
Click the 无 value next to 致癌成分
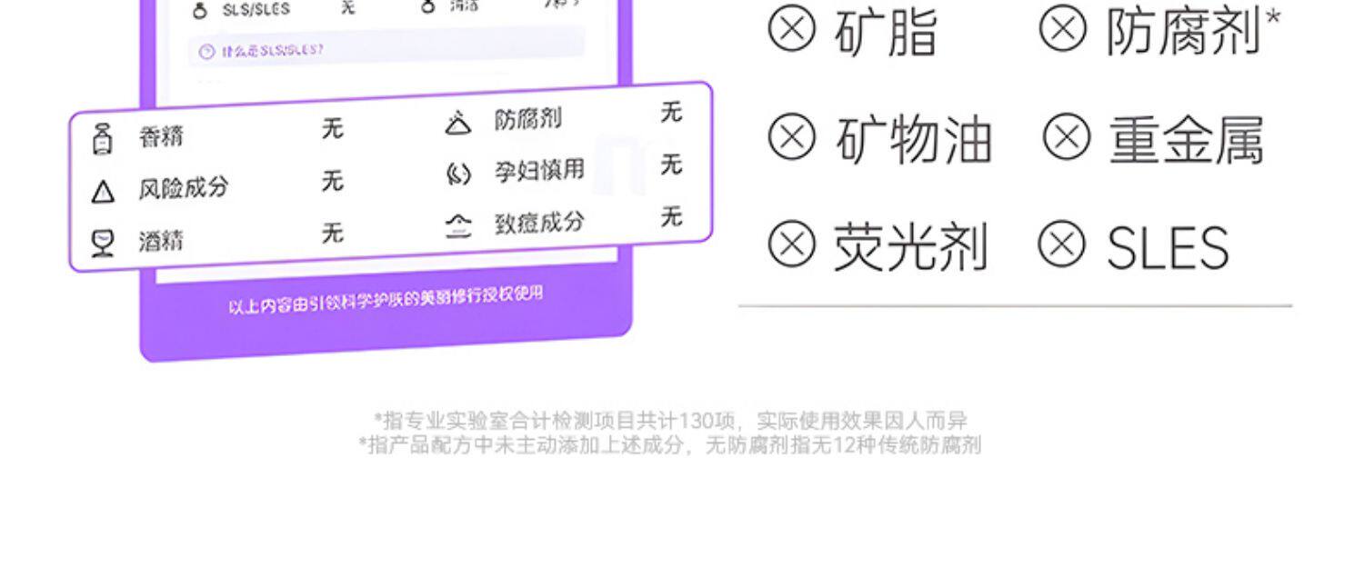[x=671, y=216]
